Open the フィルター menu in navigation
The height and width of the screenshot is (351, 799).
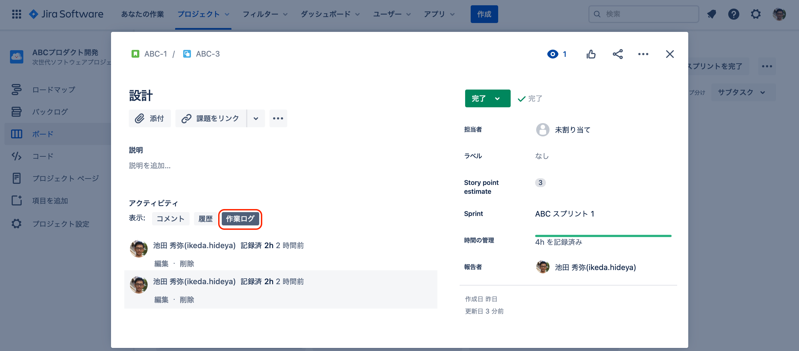tap(265, 14)
